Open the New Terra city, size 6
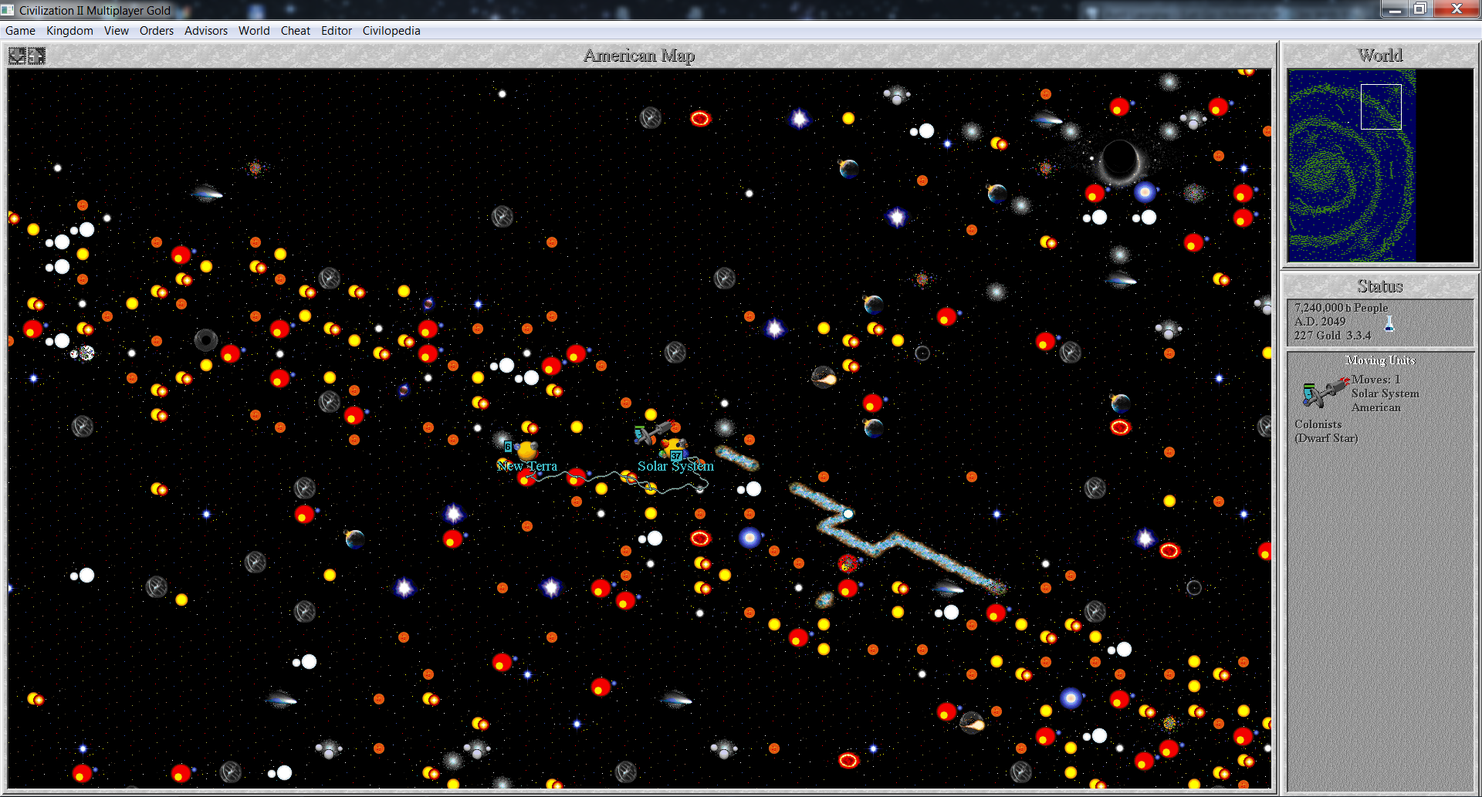This screenshot has height=797, width=1482. coord(526,450)
